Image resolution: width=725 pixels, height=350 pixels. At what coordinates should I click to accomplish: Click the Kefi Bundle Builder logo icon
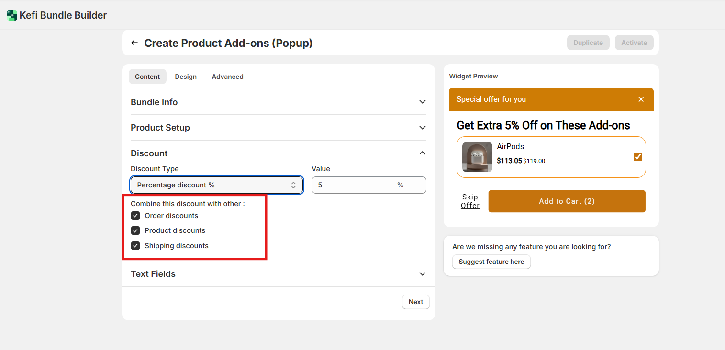[11, 15]
